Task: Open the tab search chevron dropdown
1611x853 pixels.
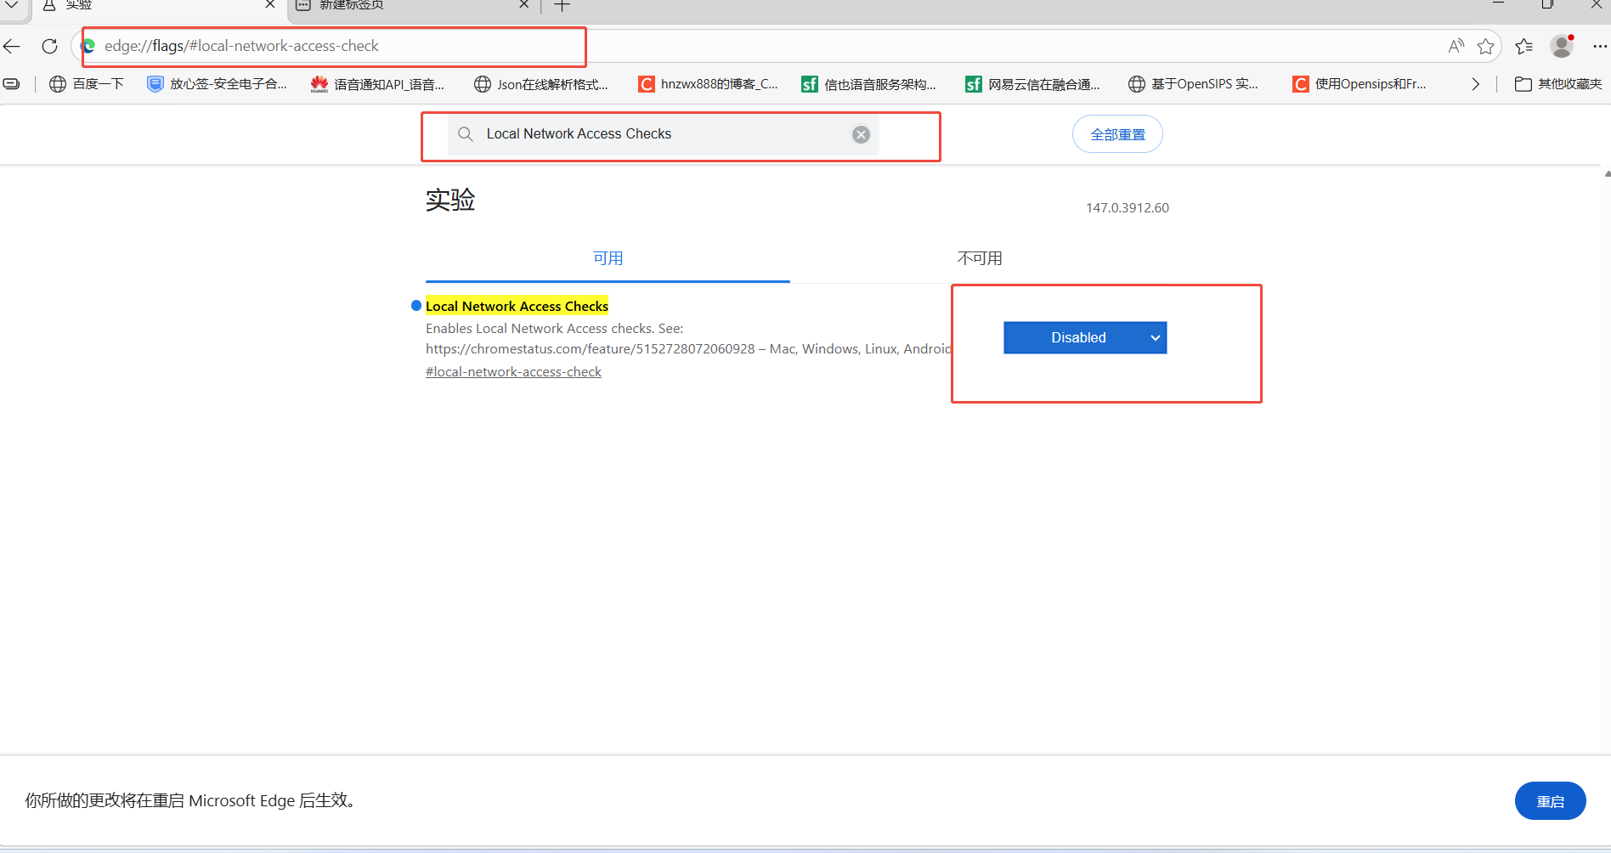Action: 12,5
